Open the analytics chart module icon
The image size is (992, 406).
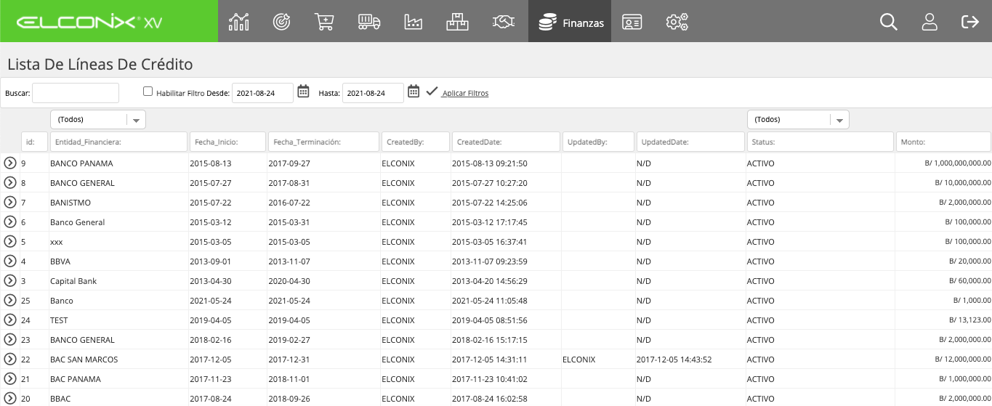pyautogui.click(x=238, y=22)
